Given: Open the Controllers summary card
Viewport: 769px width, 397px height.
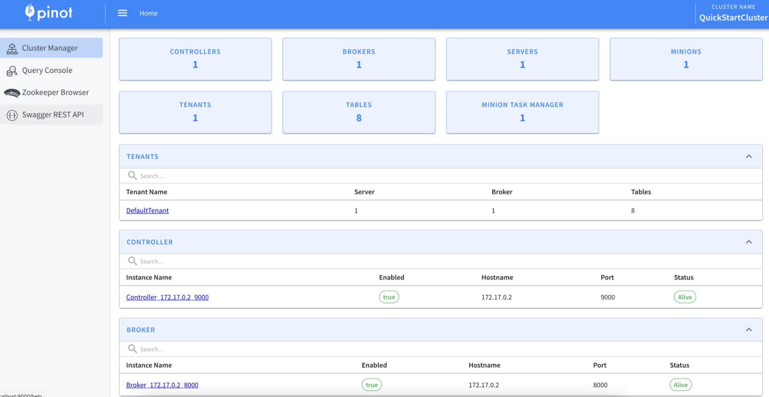Looking at the screenshot, I should (x=195, y=59).
